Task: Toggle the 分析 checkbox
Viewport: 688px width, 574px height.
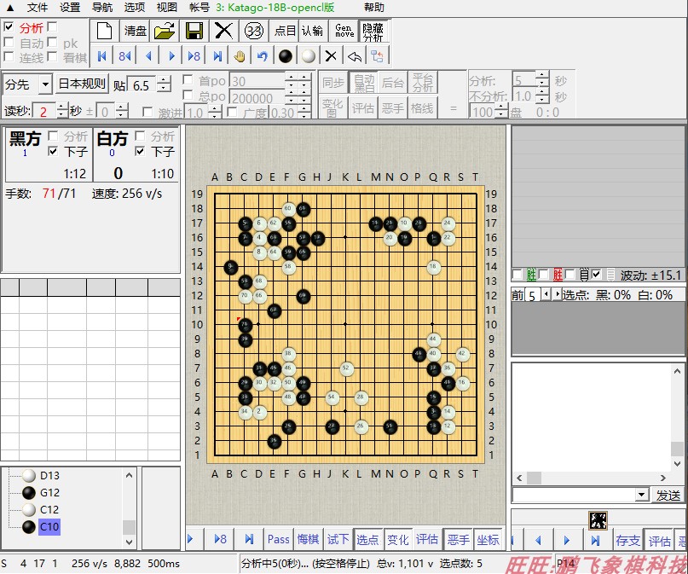Action: click(9, 26)
